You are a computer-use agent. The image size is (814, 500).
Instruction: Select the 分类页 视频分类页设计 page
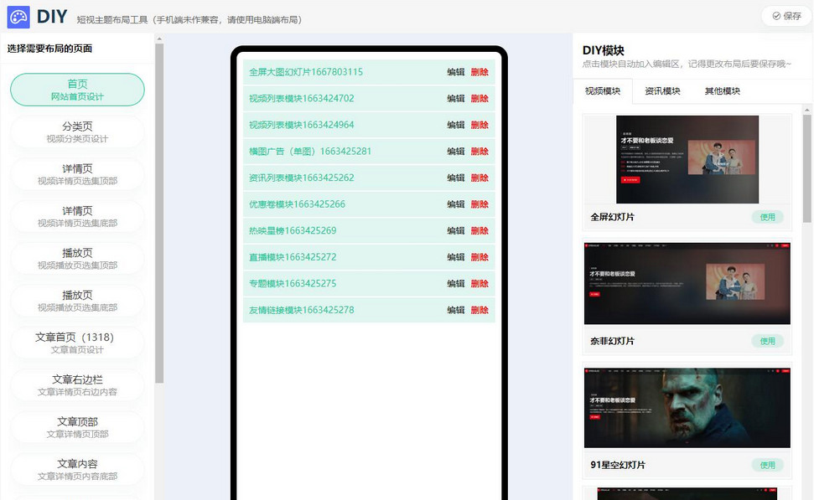tap(77, 131)
